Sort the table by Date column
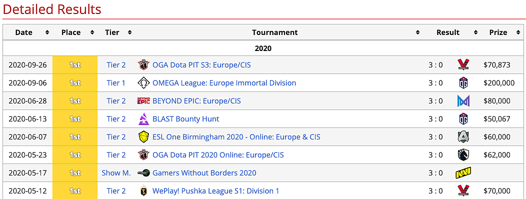This screenshot has height=199, width=526. click(47, 32)
